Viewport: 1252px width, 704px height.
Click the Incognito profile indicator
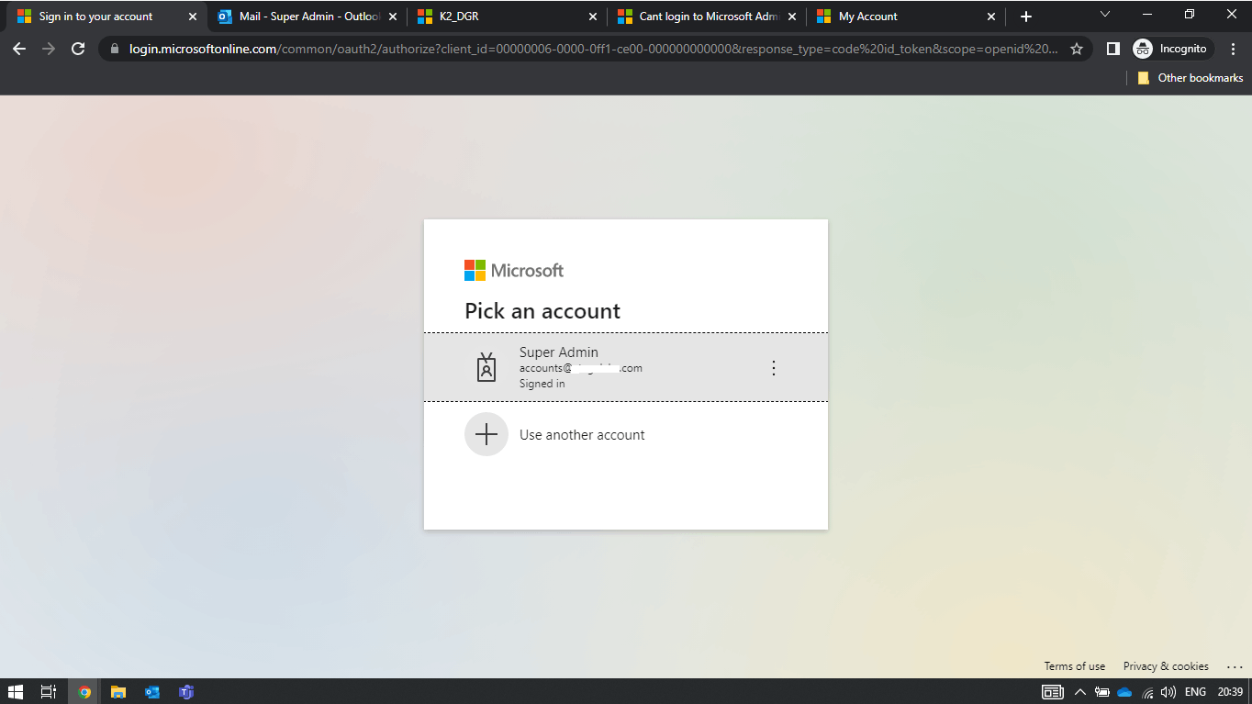tap(1171, 49)
